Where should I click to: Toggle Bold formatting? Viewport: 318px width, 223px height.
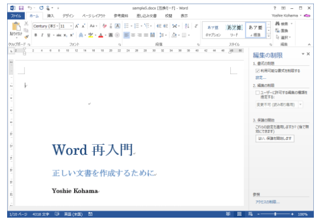[36, 35]
